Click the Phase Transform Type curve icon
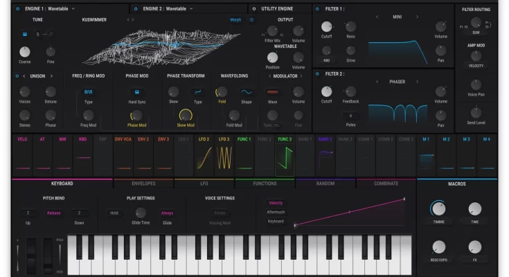The height and width of the screenshot is (277, 509). point(198,91)
